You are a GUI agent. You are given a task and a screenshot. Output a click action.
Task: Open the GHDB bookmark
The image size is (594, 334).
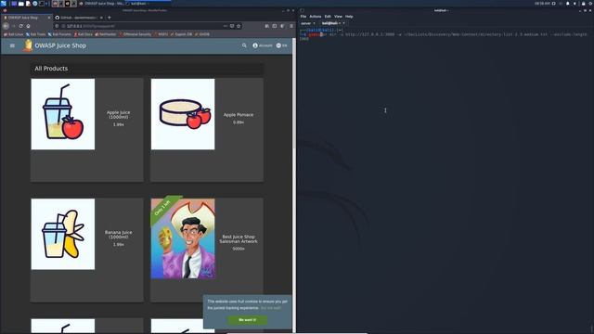(x=202, y=34)
